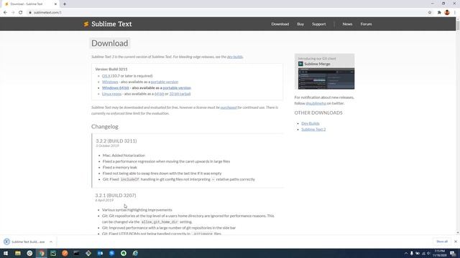The width and height of the screenshot is (460, 258).
Task: Open a new browser tab
Action: pyautogui.click(x=65, y=4)
